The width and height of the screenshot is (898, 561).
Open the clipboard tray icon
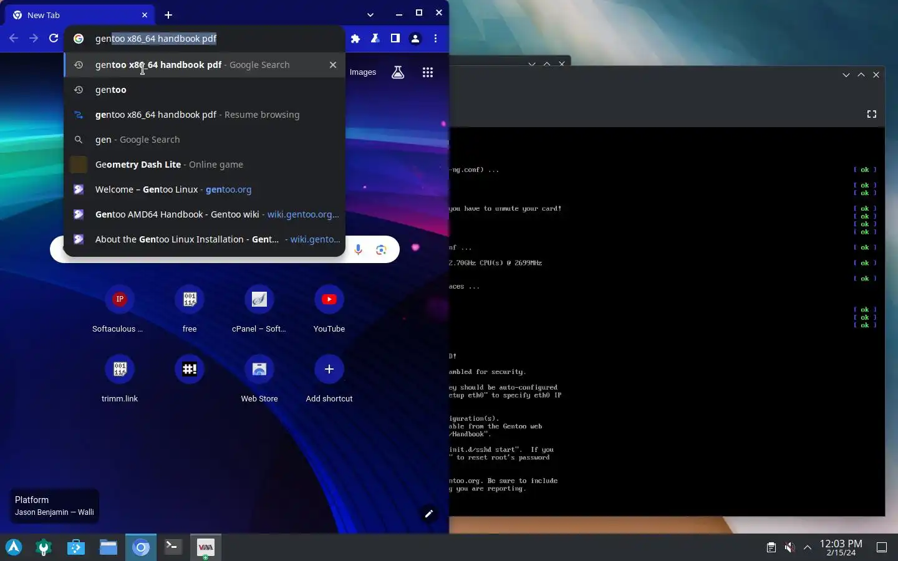[x=771, y=547]
